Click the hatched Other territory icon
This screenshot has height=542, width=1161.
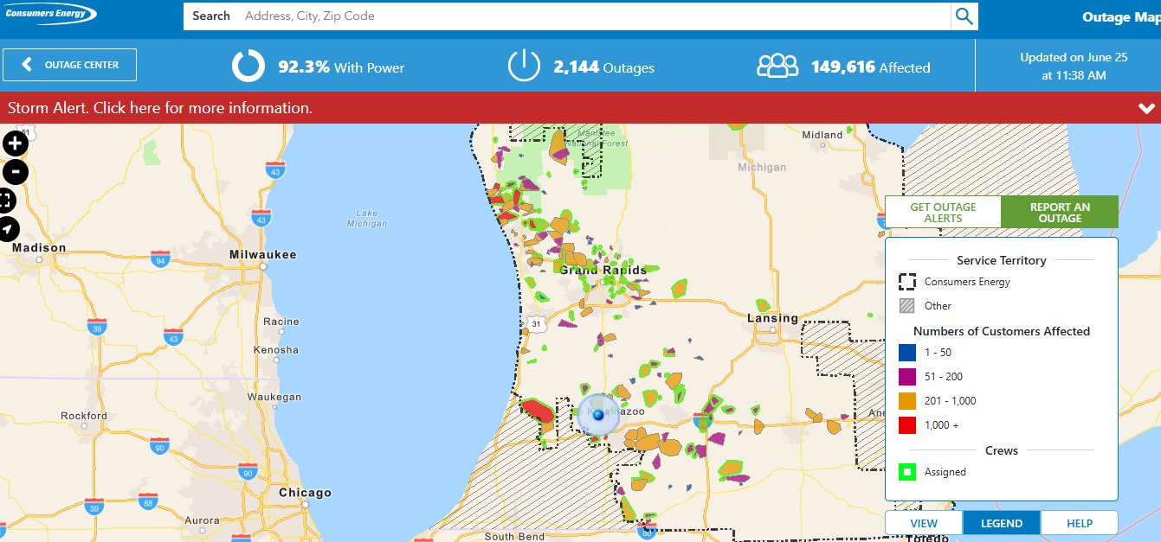coord(907,306)
